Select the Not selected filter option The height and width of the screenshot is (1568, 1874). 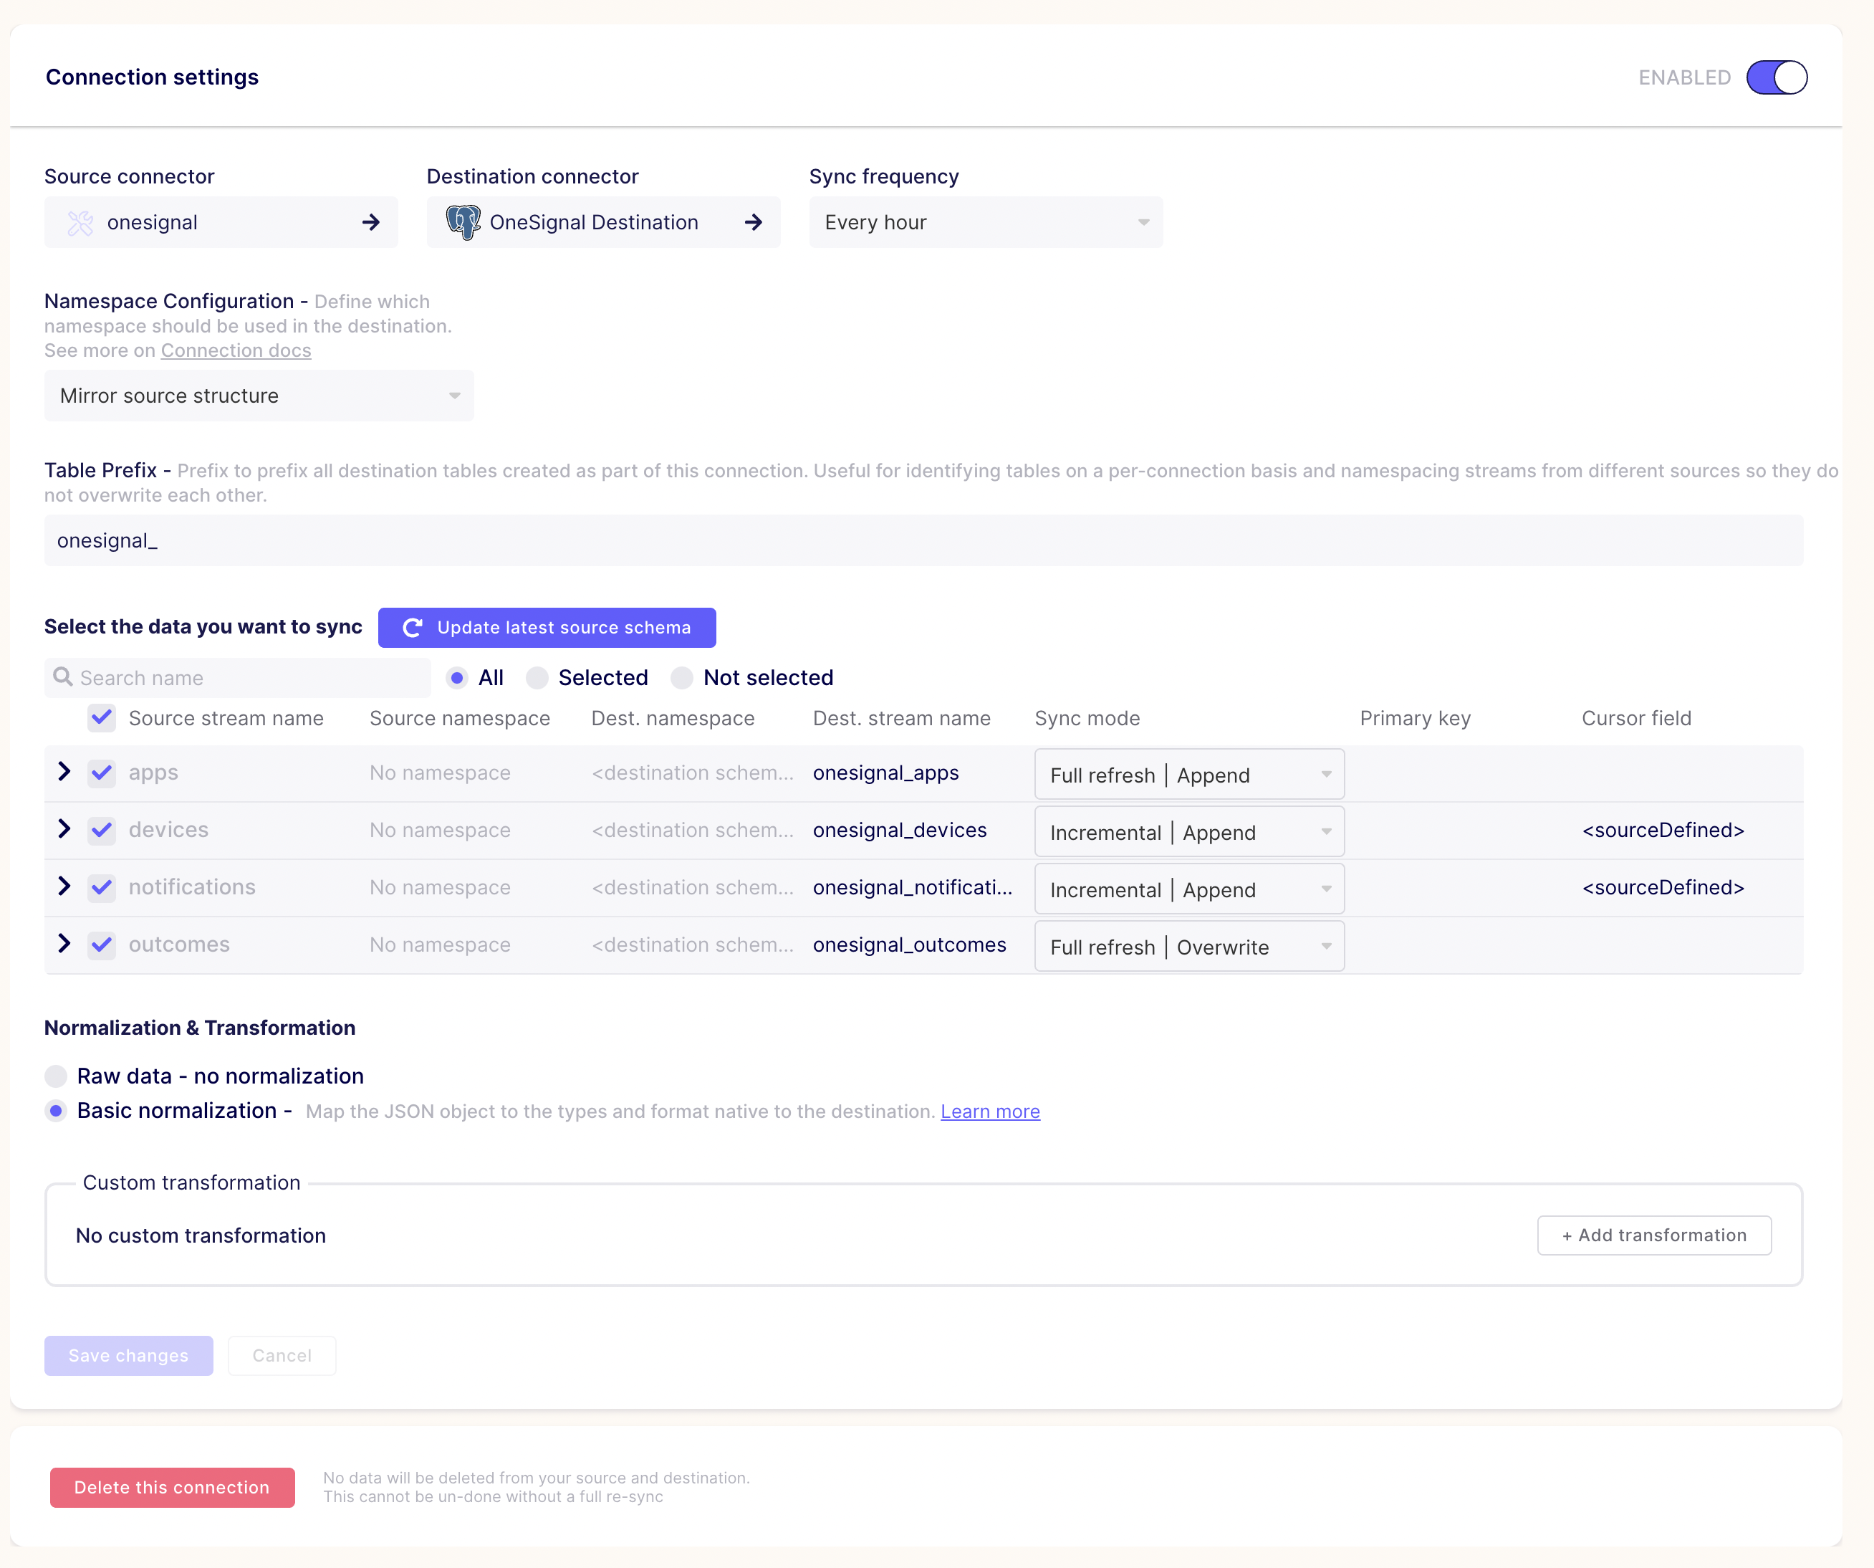pos(683,678)
